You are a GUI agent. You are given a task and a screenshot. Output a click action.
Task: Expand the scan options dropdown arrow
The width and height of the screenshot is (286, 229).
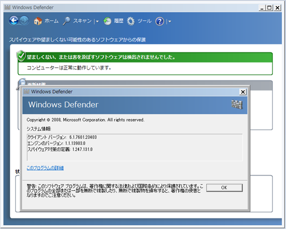[x=97, y=21]
